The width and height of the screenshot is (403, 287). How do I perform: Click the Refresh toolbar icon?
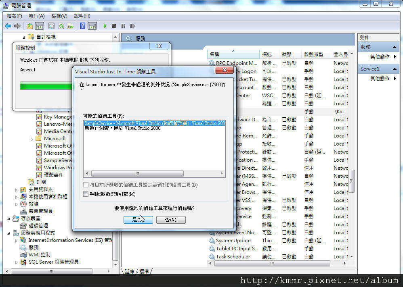click(x=61, y=26)
